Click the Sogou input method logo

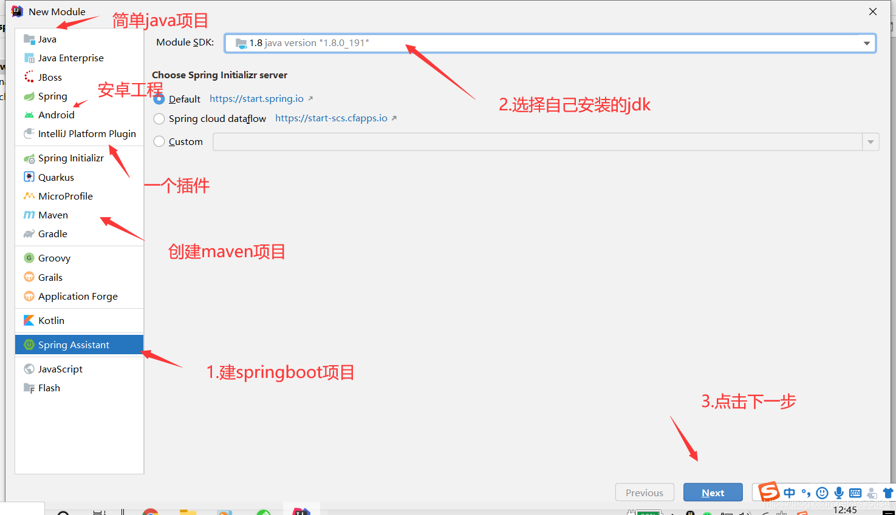[x=769, y=491]
